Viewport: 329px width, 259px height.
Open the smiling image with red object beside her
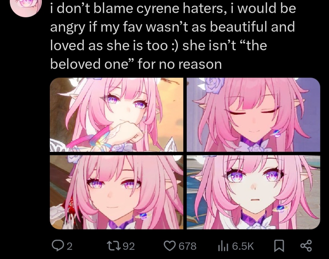(x=116, y=192)
